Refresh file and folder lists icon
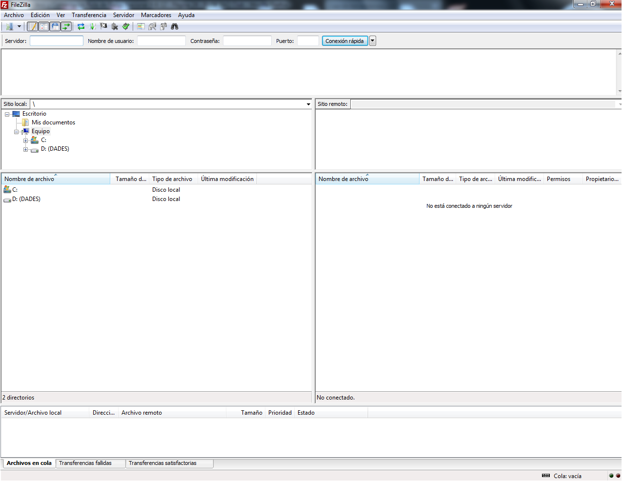Viewport: 622px width, 482px height. 81,26
